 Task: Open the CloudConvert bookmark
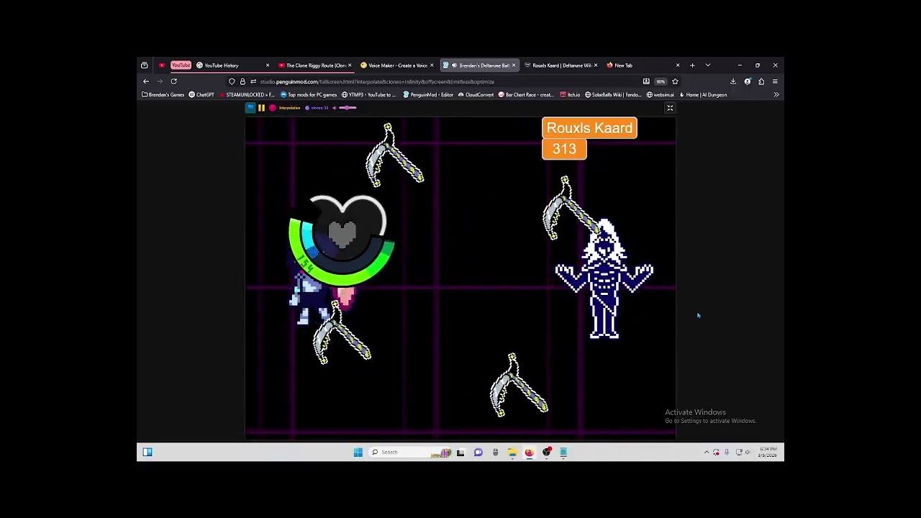(x=476, y=95)
